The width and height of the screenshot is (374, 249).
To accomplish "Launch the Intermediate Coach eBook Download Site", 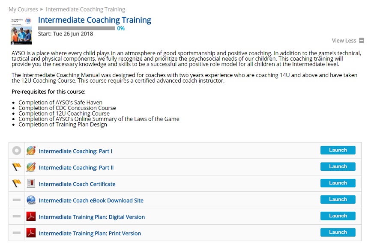I will tap(338, 199).
